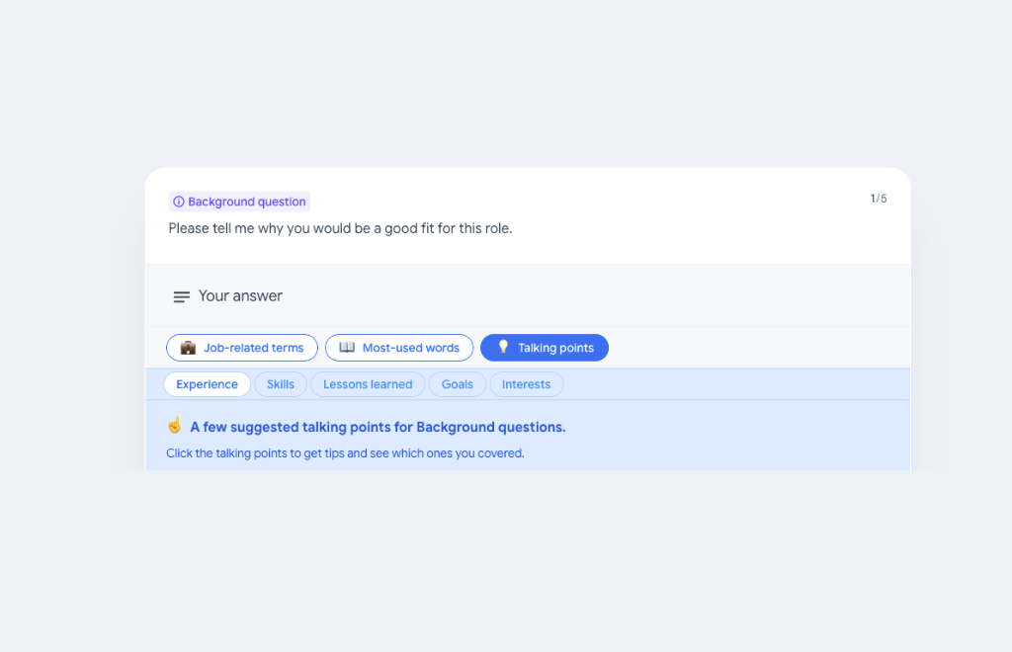Click the suggested talking points heading
Screen dimensions: 1012x652
click(378, 428)
